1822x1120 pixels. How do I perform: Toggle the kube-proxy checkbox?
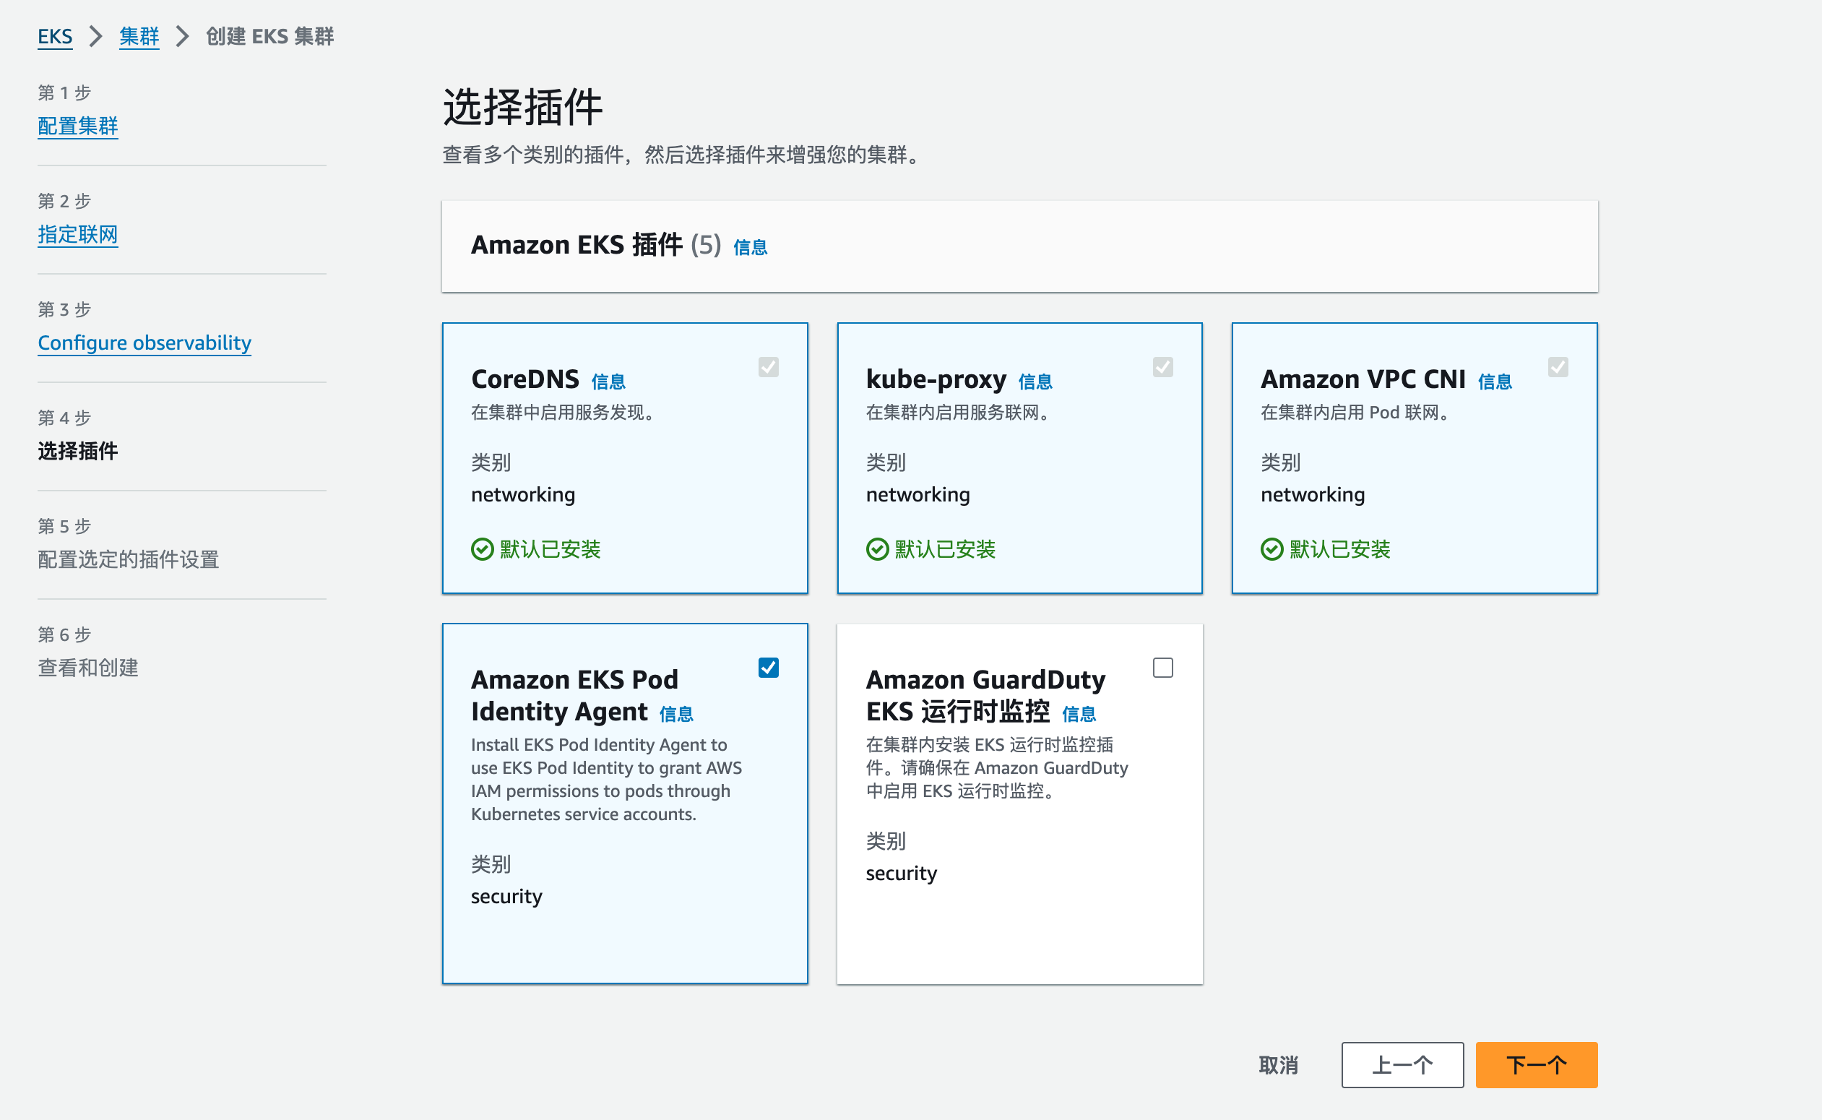point(1164,367)
